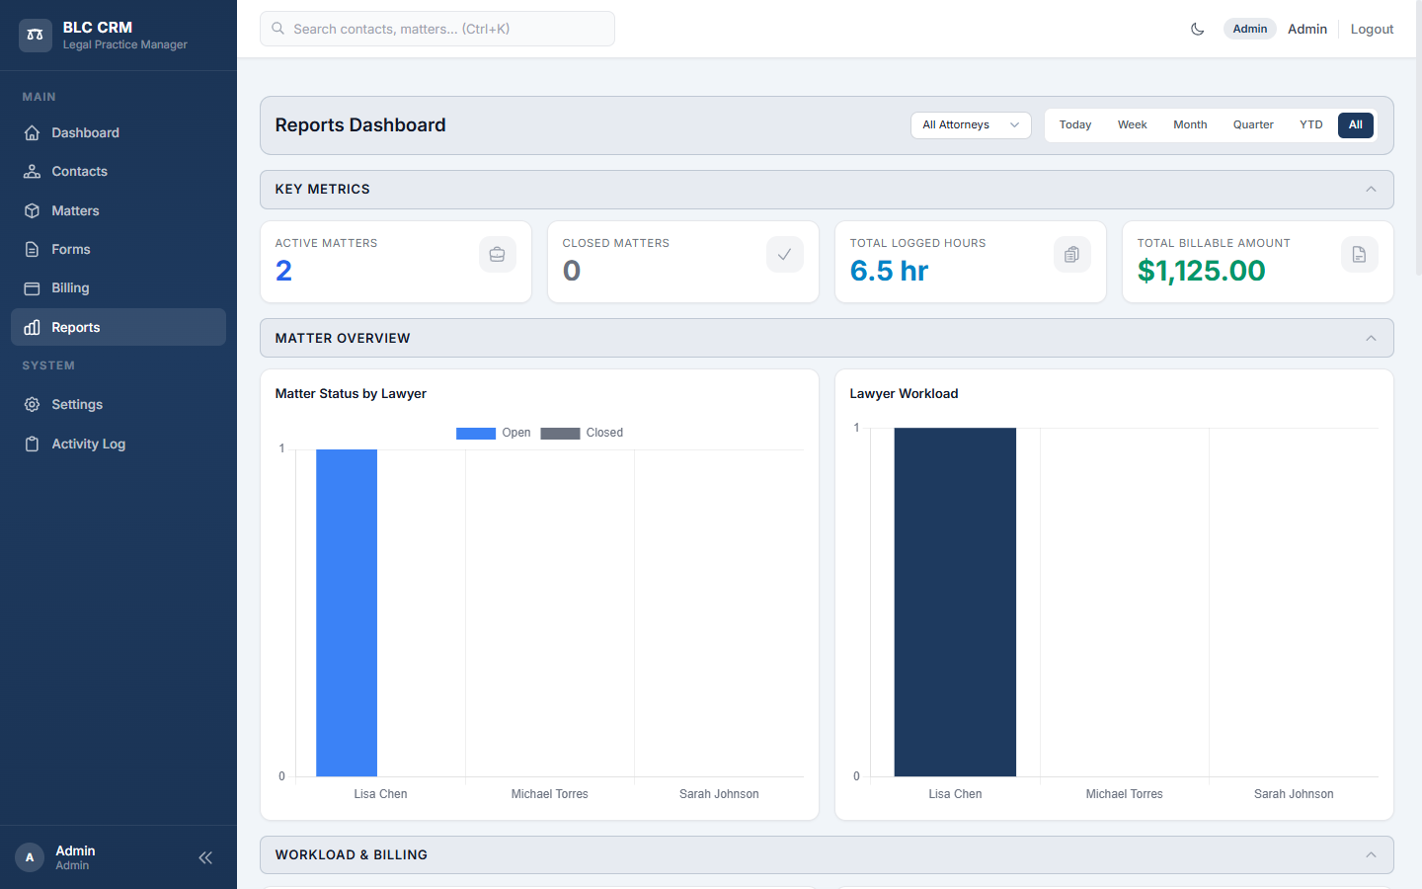Open the All Attorneys dropdown

coord(971,124)
